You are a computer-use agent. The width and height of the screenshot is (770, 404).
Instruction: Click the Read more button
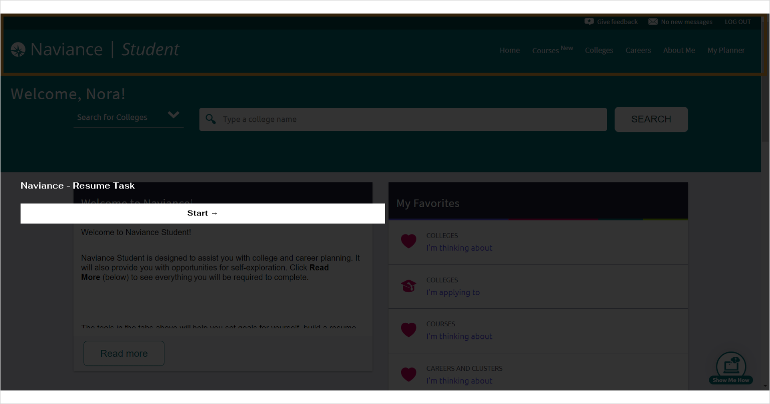(124, 353)
